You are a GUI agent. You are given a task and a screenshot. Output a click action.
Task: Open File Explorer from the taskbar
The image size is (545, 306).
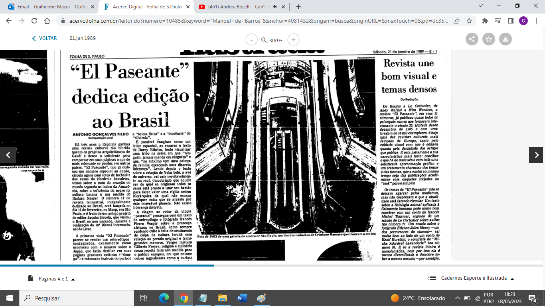click(223, 298)
